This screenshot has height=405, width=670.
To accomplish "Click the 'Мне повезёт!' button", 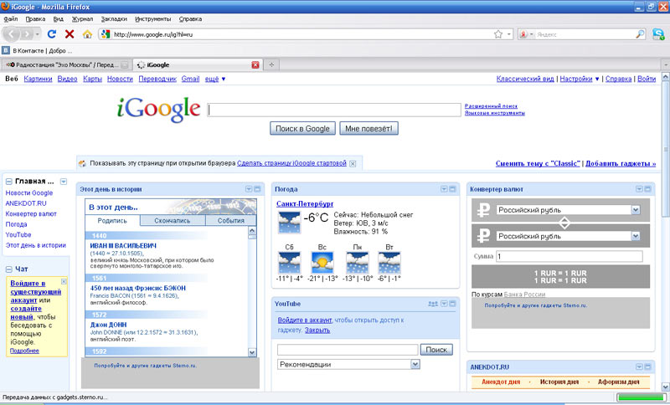I will tap(368, 129).
